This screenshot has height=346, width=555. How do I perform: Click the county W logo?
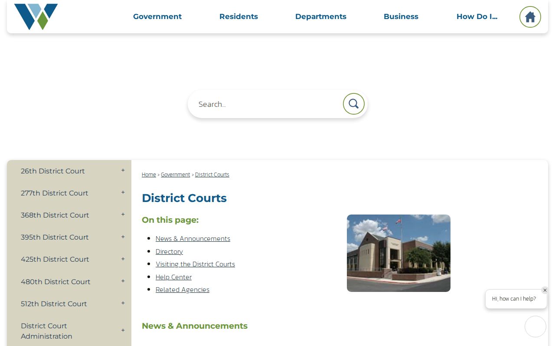click(36, 17)
